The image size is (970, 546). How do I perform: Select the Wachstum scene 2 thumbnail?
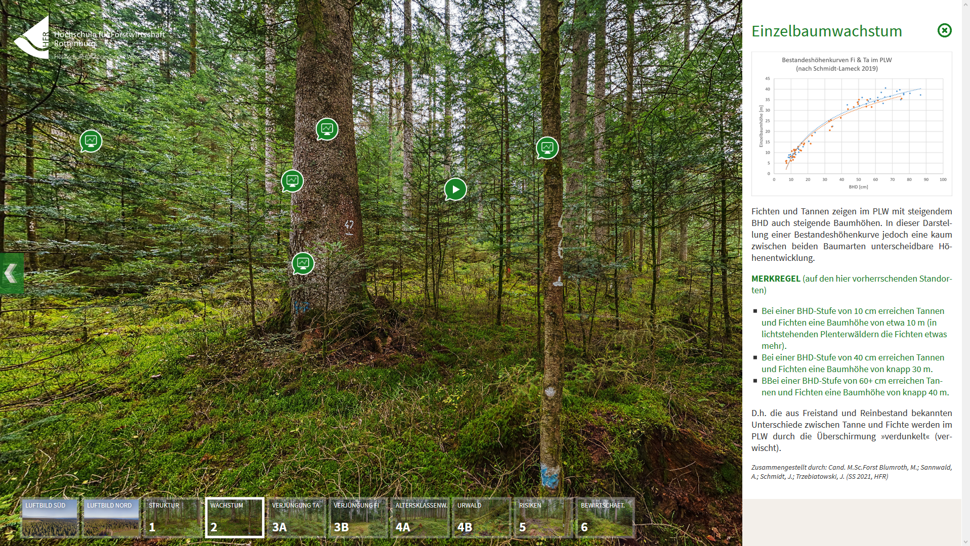[235, 518]
